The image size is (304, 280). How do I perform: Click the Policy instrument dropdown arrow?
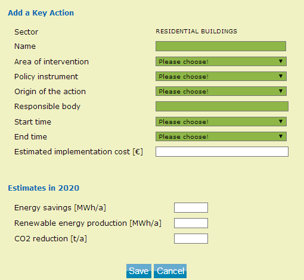(x=281, y=76)
